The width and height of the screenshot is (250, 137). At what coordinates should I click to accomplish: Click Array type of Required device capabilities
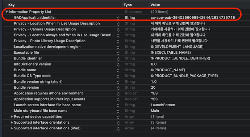pyautogui.click(x=129, y=116)
